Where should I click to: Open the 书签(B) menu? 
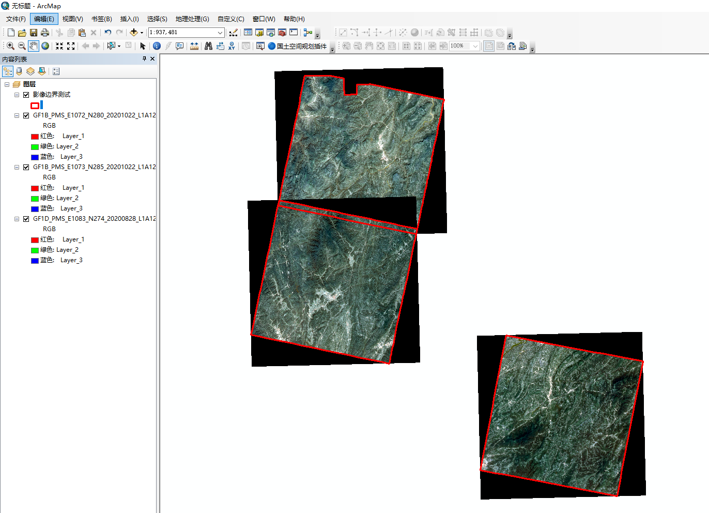coord(102,19)
